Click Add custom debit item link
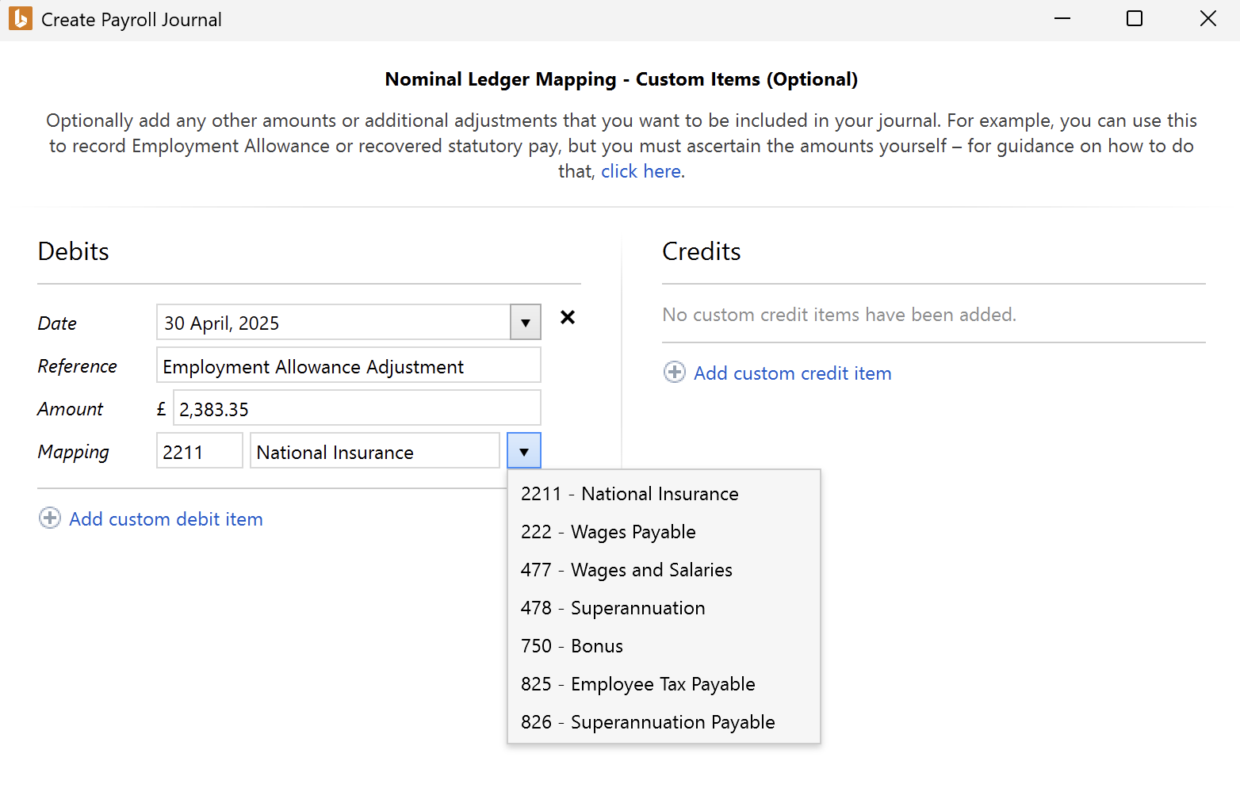The image size is (1240, 807). coord(166,519)
